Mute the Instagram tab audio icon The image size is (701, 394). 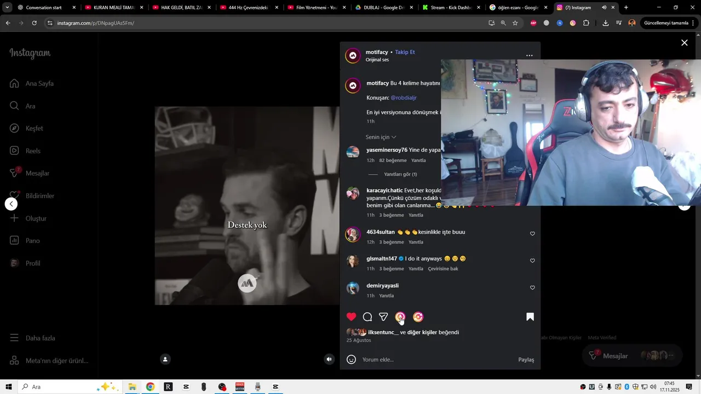[604, 8]
